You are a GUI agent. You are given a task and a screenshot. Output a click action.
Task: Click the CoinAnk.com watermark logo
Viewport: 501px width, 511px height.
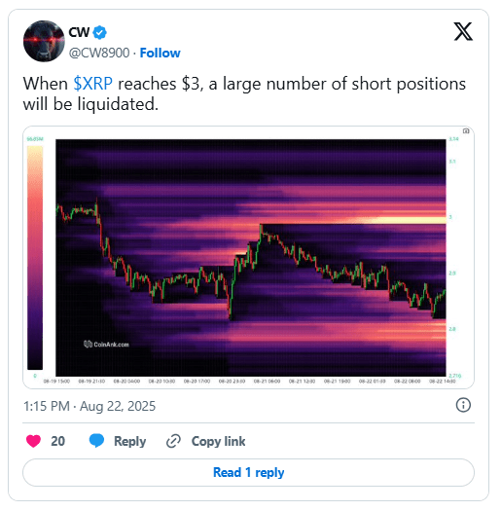(106, 345)
